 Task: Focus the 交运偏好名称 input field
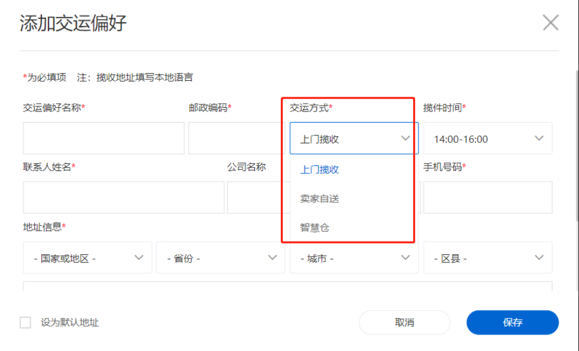pyautogui.click(x=104, y=139)
